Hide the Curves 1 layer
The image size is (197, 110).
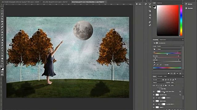point(154,98)
